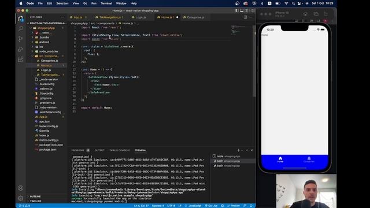Launch a new terminal with plus icon
The height and width of the screenshot is (208, 370).
click(238, 150)
